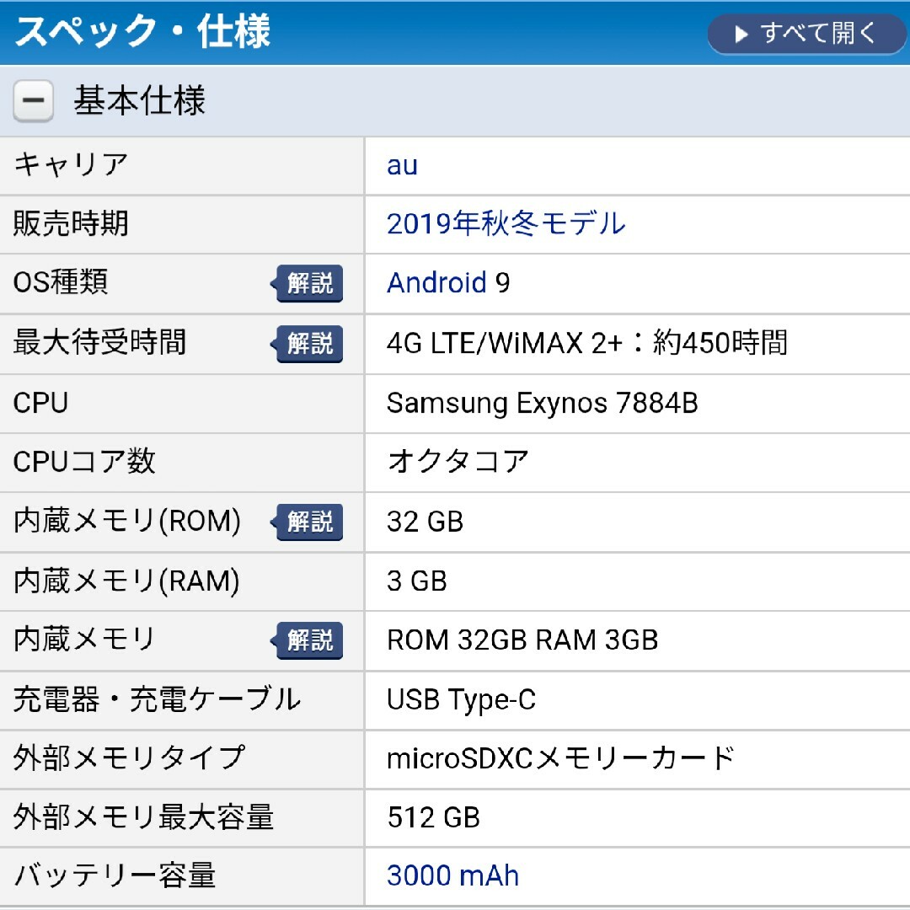Click the キャリア row label

click(70, 165)
